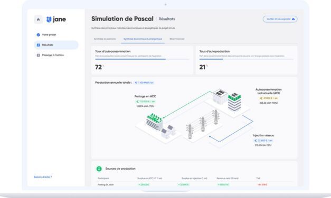Click the Participant column header
The height and width of the screenshot is (198, 331).
tap(103, 179)
